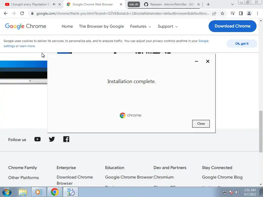Open Chrome's YouTube channel icon

[x=37, y=139]
